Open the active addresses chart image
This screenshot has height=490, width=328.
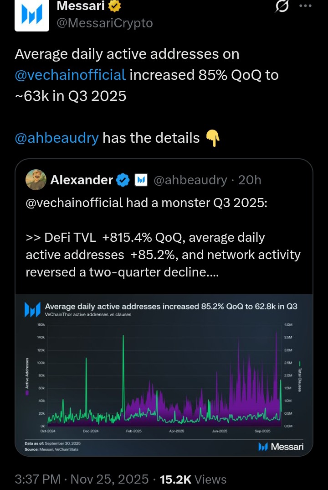[164, 374]
